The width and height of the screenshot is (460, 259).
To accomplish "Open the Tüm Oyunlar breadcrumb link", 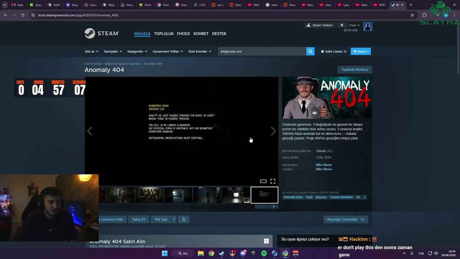I will 93,64.
